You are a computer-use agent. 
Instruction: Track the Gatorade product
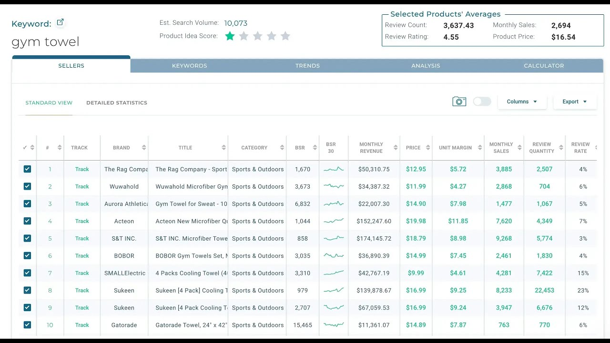coord(82,325)
